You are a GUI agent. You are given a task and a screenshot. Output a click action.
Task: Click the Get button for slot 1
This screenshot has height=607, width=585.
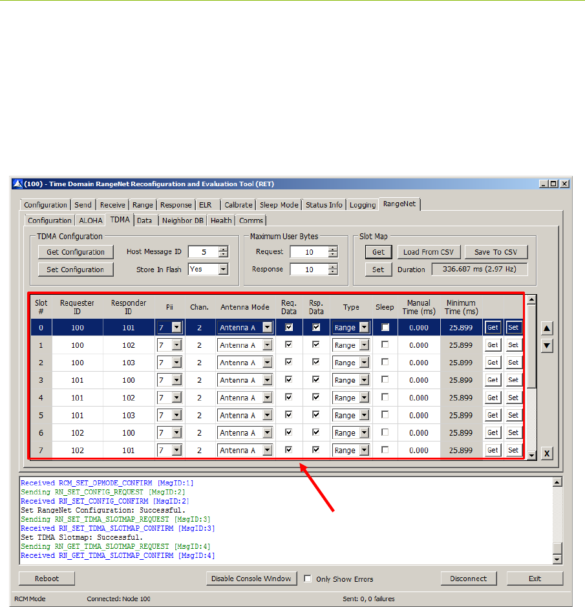493,345
